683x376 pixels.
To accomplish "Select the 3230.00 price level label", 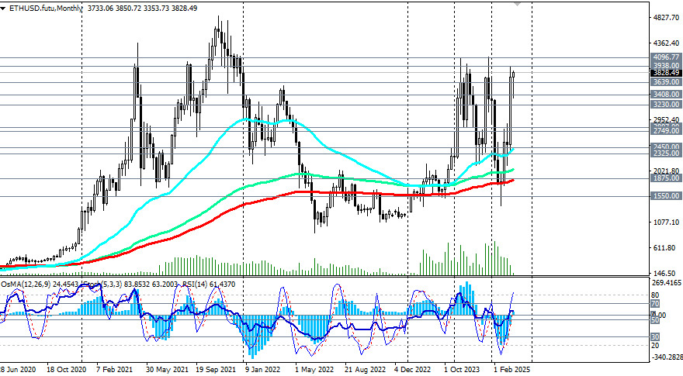I will point(666,105).
